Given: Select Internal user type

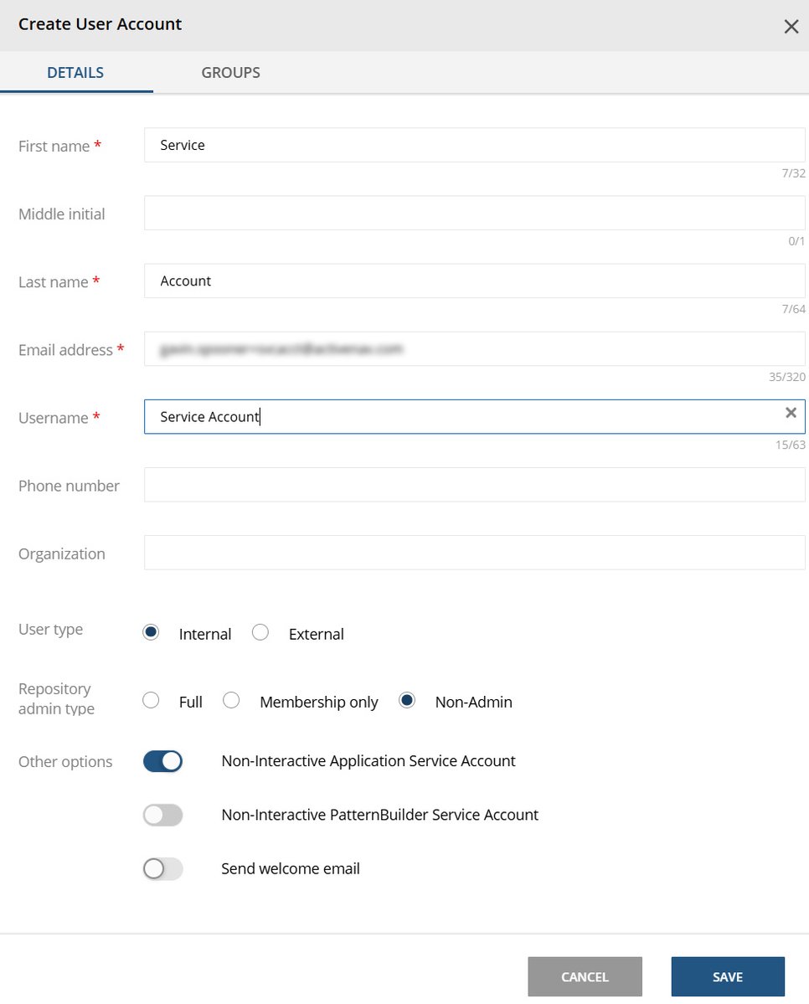Looking at the screenshot, I should tap(151, 632).
